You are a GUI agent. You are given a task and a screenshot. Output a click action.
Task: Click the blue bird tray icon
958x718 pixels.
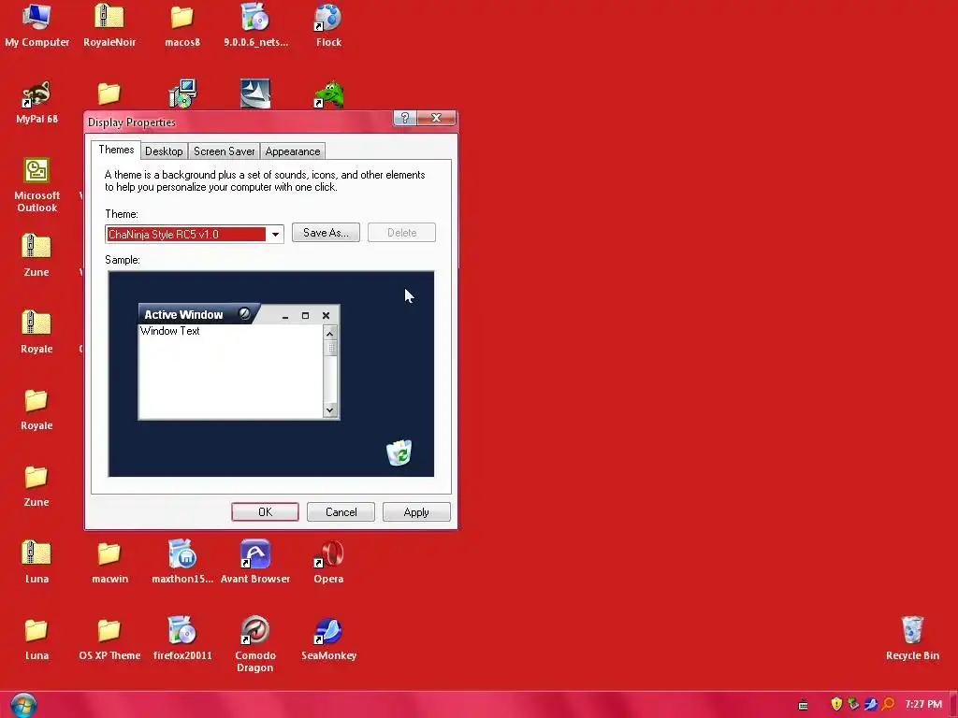(x=871, y=704)
